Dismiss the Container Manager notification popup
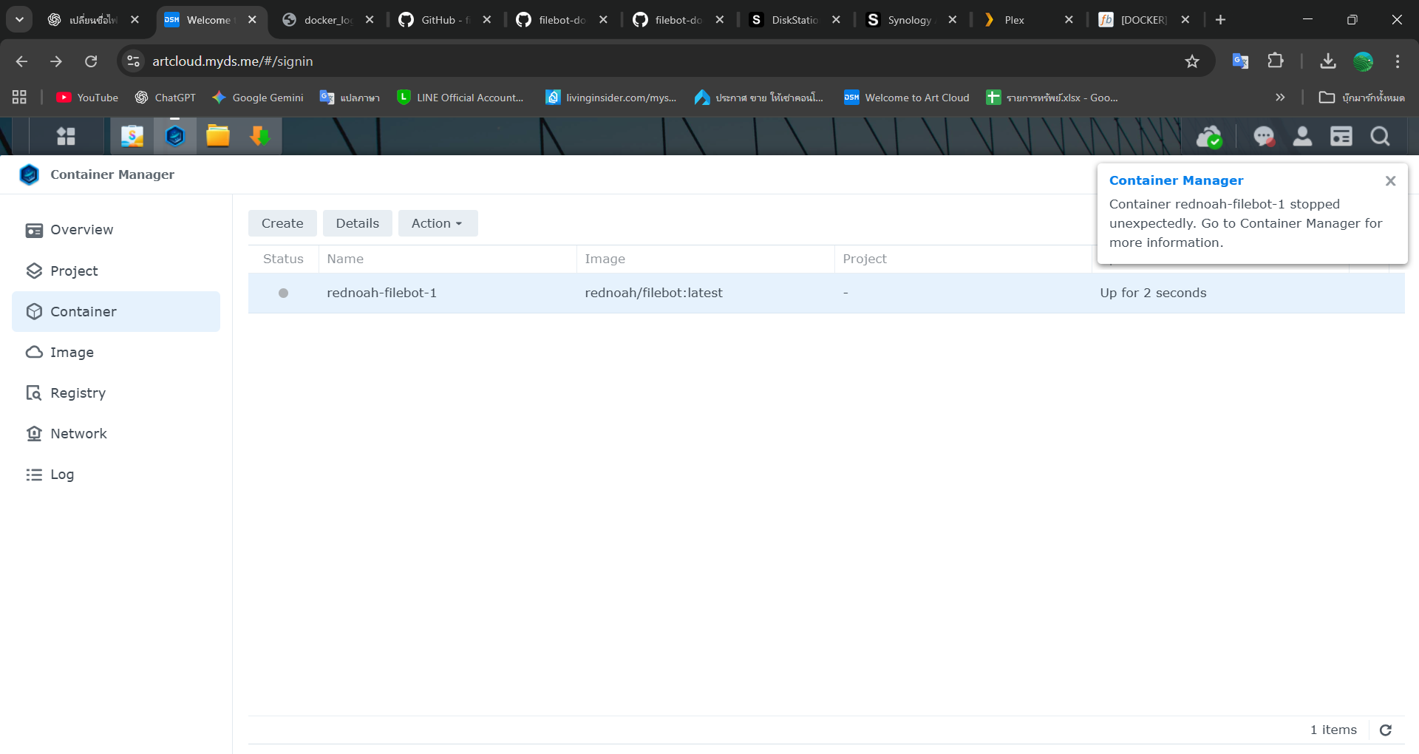Viewport: 1419px width, 754px height. click(1390, 181)
